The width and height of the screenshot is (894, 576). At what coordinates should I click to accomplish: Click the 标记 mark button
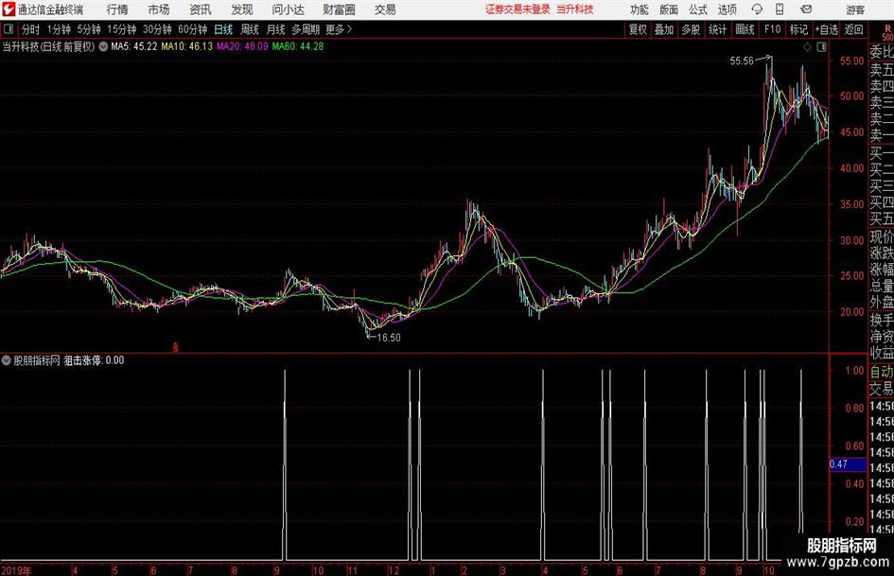[798, 29]
